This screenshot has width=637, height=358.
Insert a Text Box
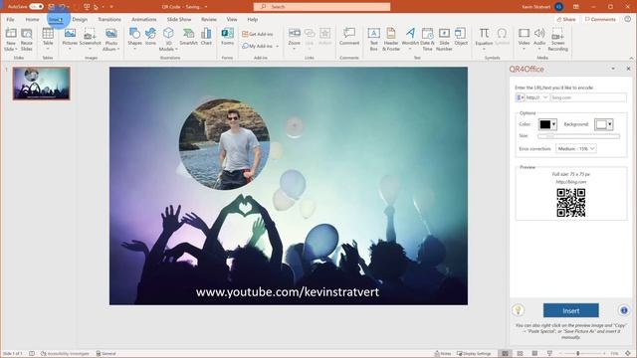pyautogui.click(x=374, y=40)
